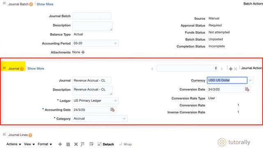Click the Funds Status value Not attempted
The image size is (263, 148).
pyautogui.click(x=219, y=32)
